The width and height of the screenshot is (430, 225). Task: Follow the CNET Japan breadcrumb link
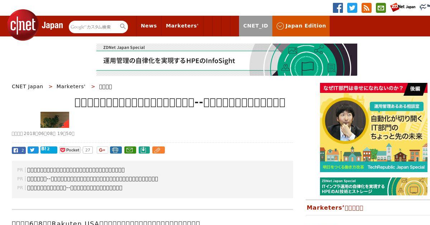pos(27,86)
